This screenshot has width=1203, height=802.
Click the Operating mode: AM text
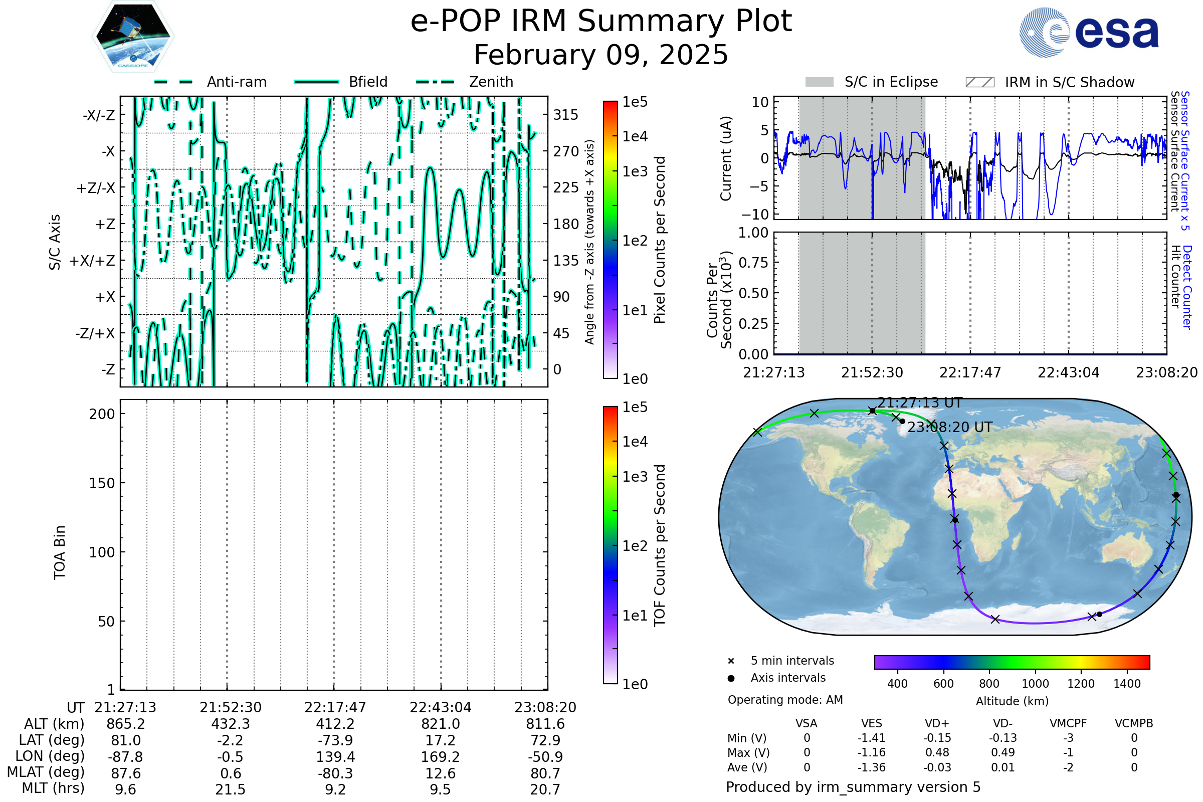click(785, 700)
